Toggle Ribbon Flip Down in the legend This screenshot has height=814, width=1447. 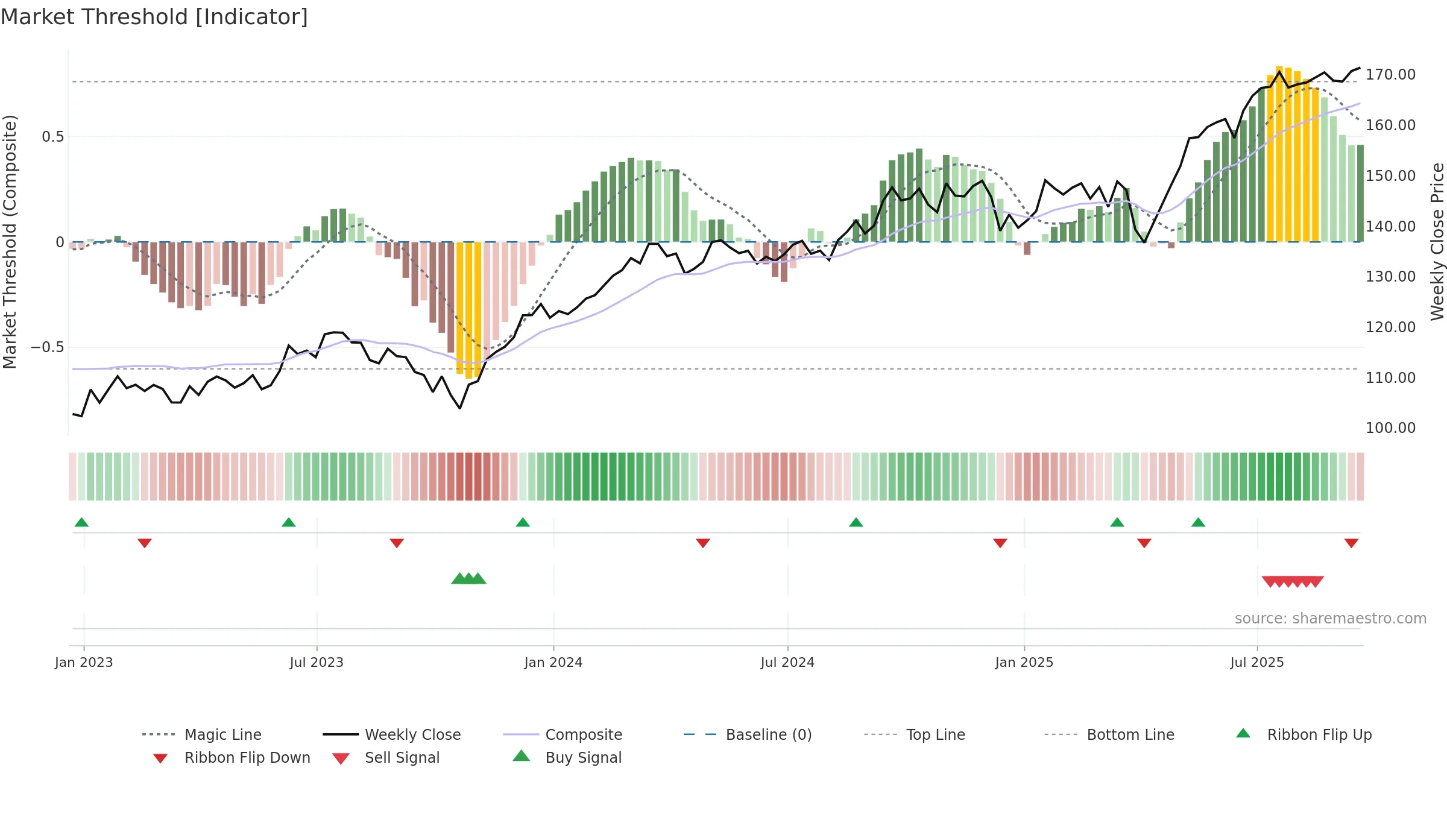point(232,757)
